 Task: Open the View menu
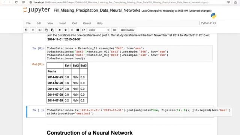click(50, 23)
